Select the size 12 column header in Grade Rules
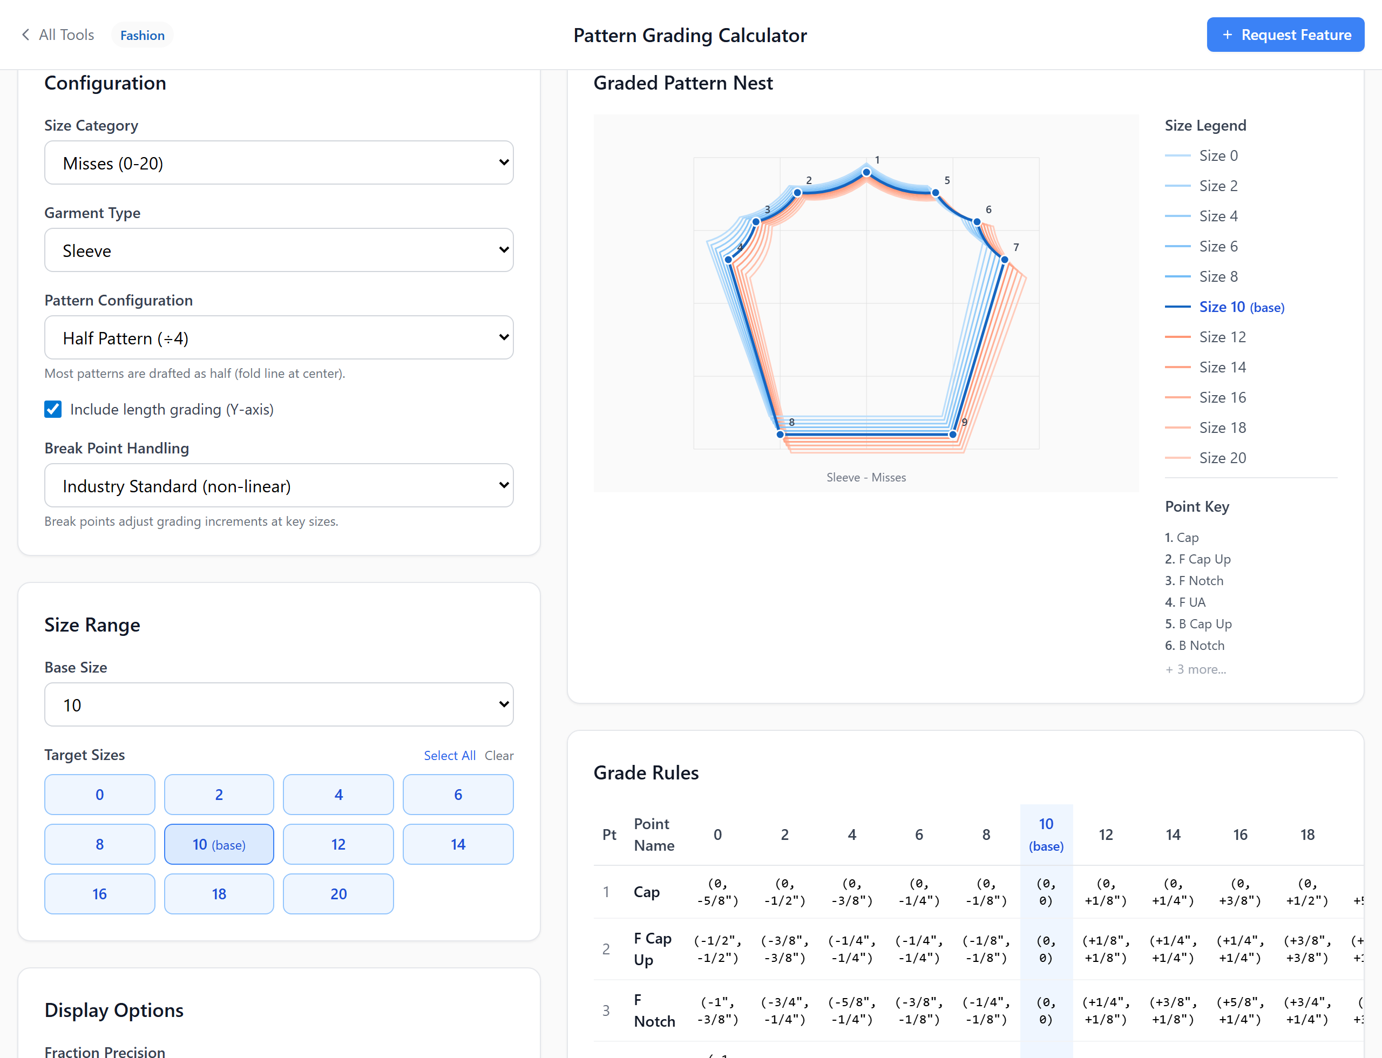 1106,834
